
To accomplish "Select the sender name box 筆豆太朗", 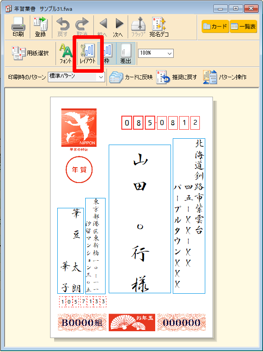I will pos(71,251).
